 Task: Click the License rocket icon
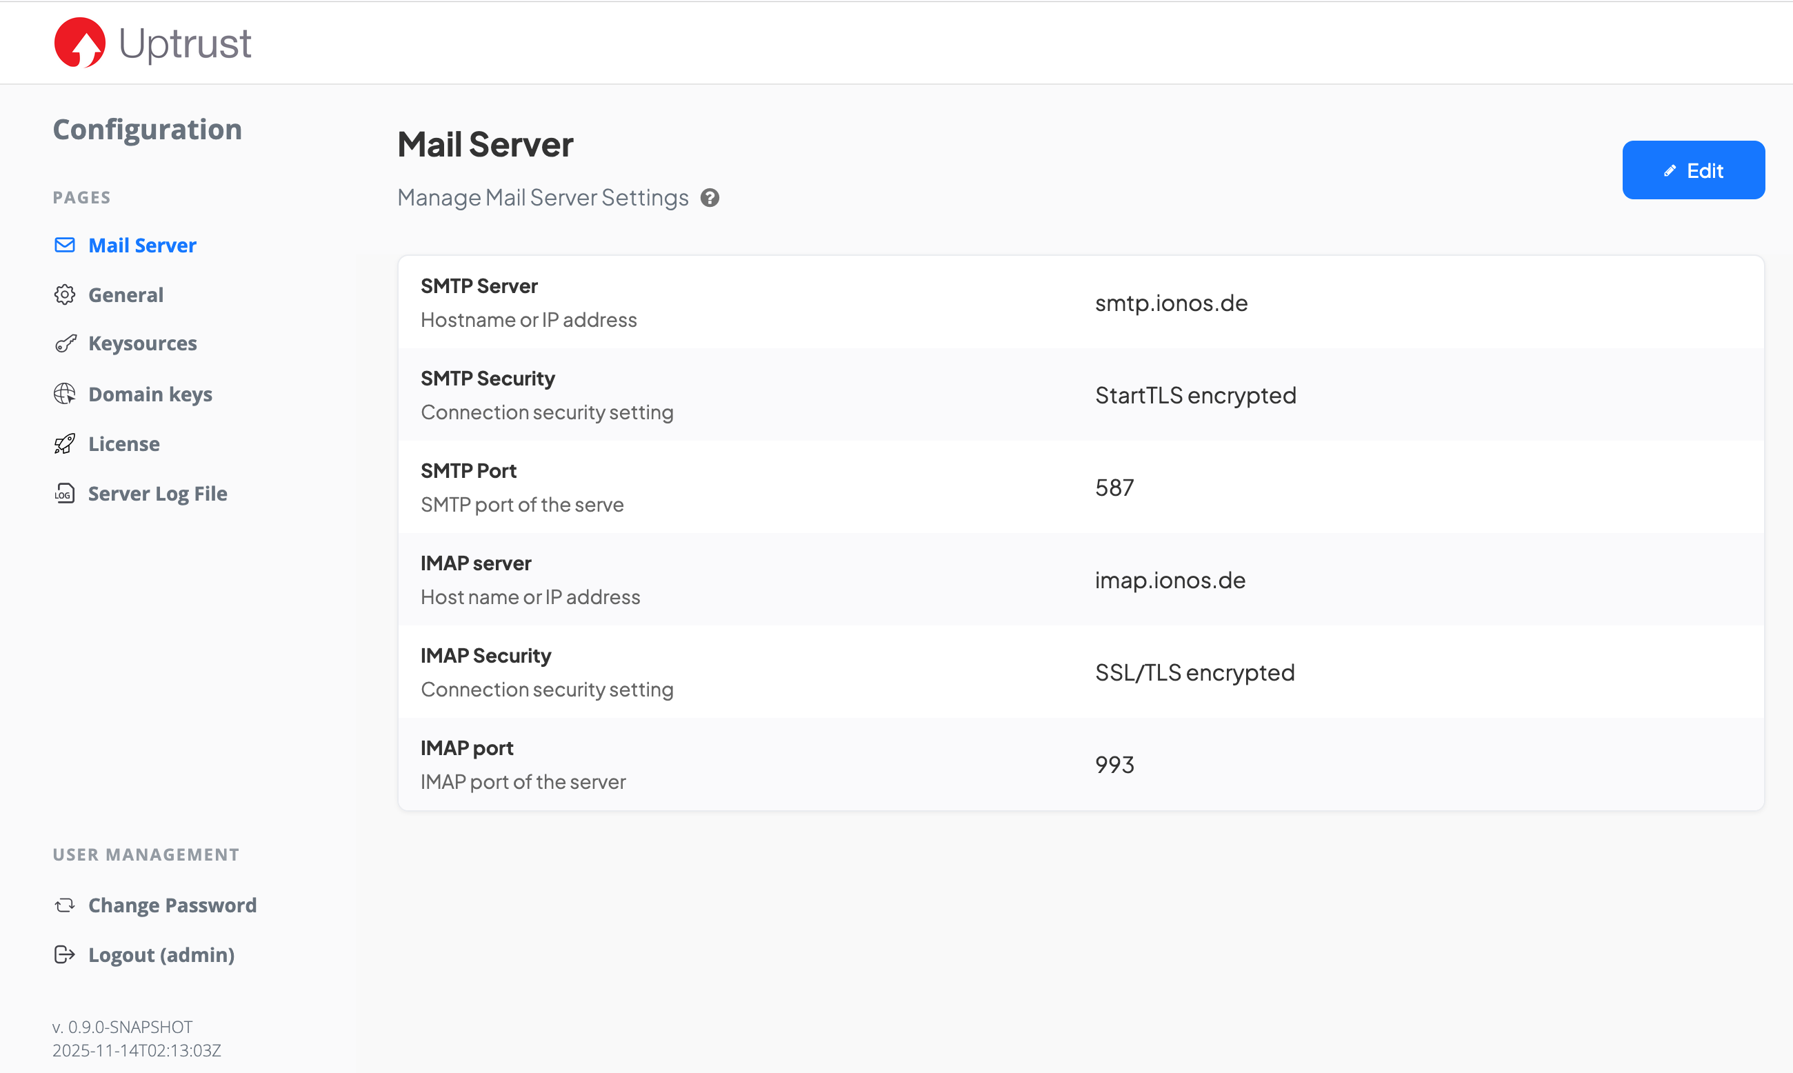65,444
